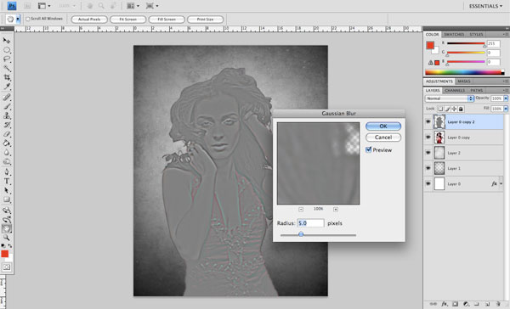Switch to the Paths tab
Image resolution: width=510 pixels, height=309 pixels.
pos(477,90)
